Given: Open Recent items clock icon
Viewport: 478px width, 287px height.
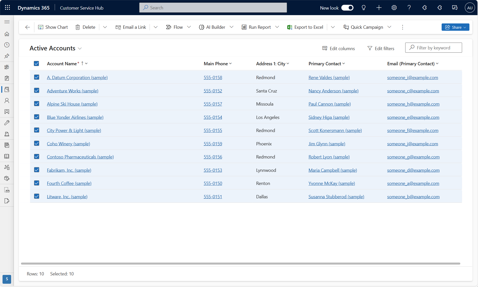Looking at the screenshot, I should click(7, 45).
